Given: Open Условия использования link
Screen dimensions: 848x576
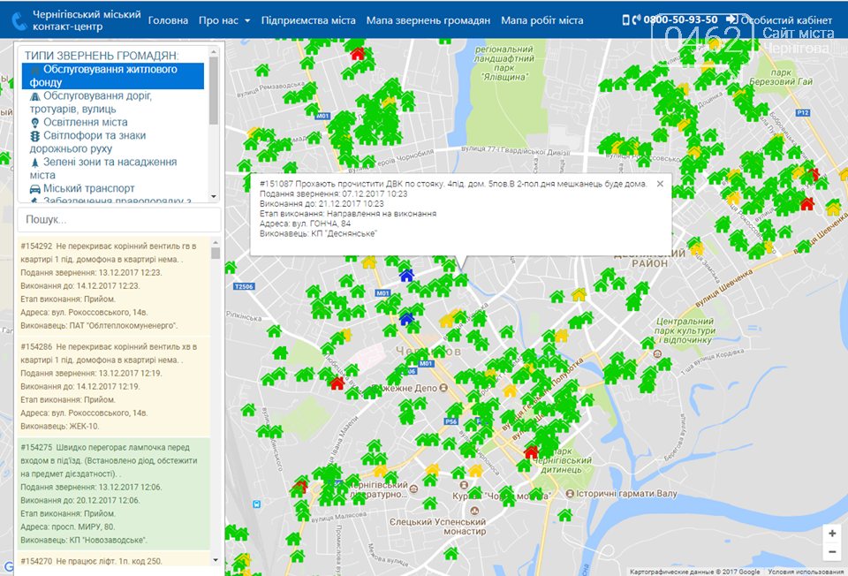Looking at the screenshot, I should click(806, 572).
